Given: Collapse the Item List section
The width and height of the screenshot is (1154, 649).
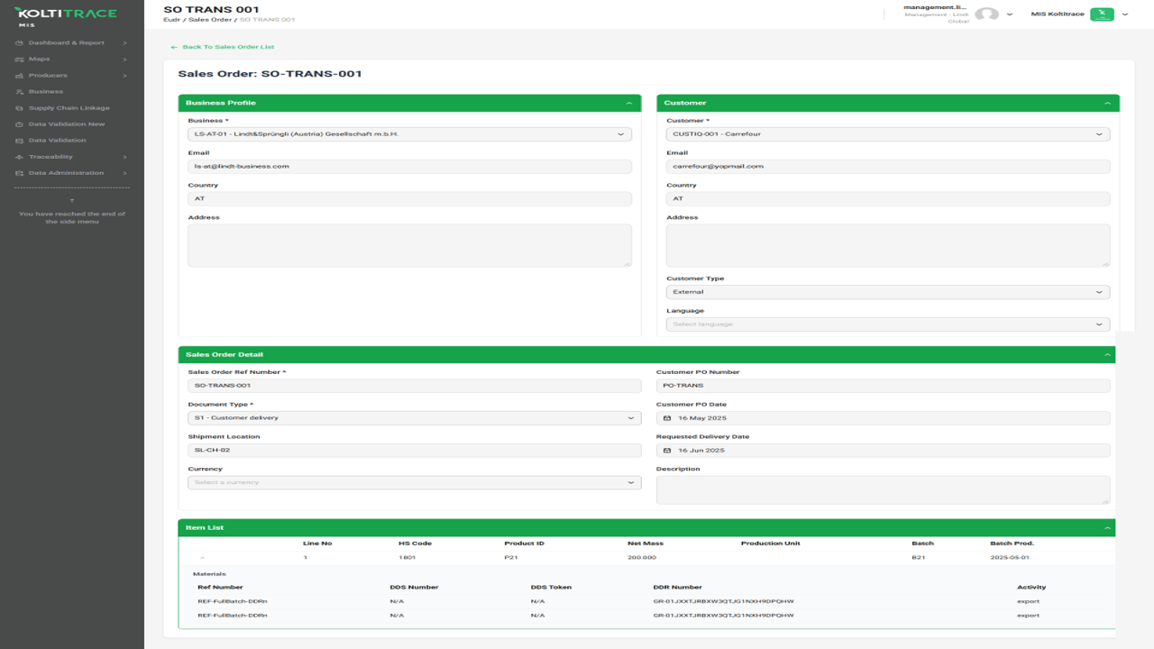Looking at the screenshot, I should point(1107,528).
